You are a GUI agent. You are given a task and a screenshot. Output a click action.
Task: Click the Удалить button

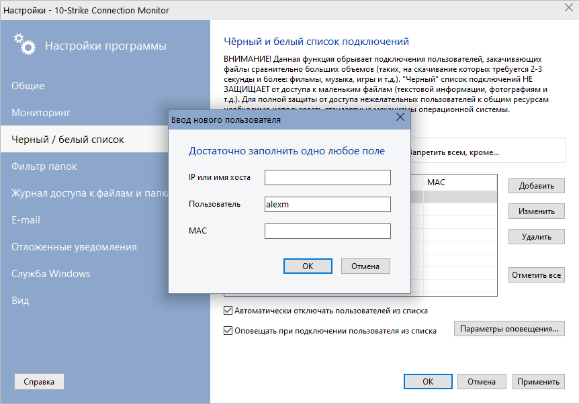tap(536, 236)
